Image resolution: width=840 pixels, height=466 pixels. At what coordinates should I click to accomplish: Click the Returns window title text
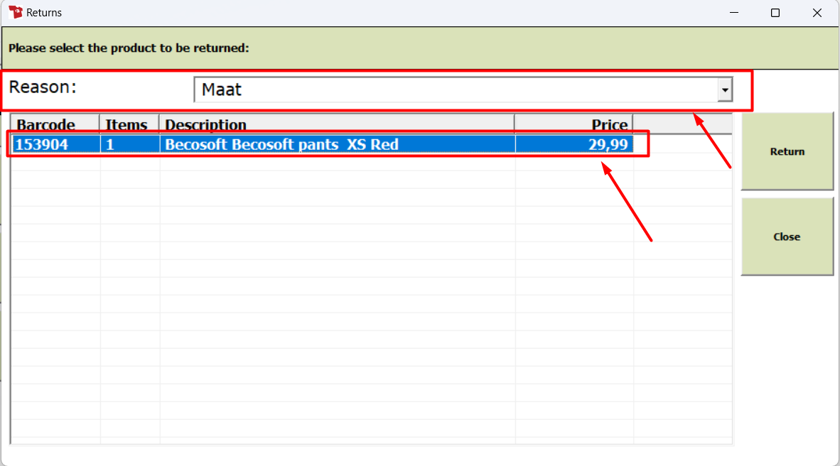[44, 12]
